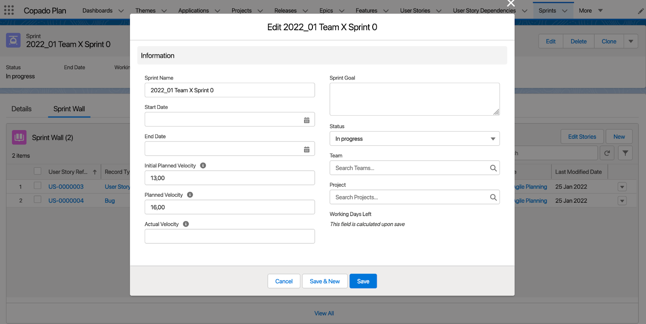This screenshot has height=324, width=646.
Task: Cancel the sprint edit dialog
Action: click(283, 281)
